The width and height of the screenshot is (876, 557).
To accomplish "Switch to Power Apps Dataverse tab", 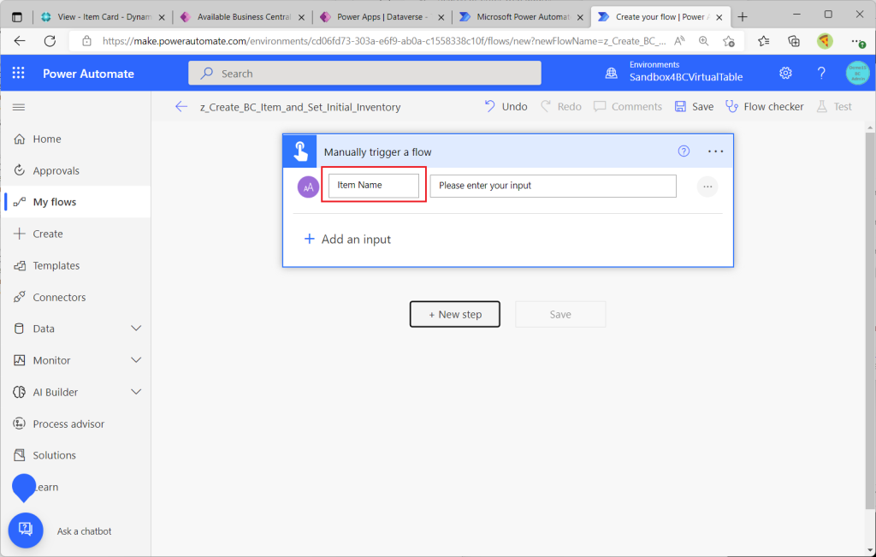I will pos(382,17).
